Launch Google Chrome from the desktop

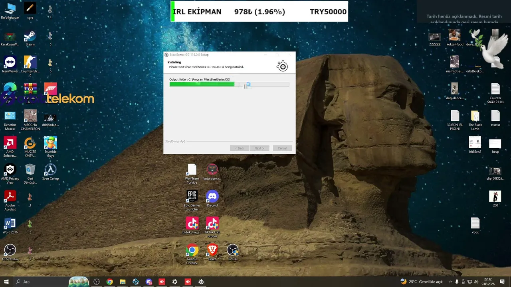192,254
